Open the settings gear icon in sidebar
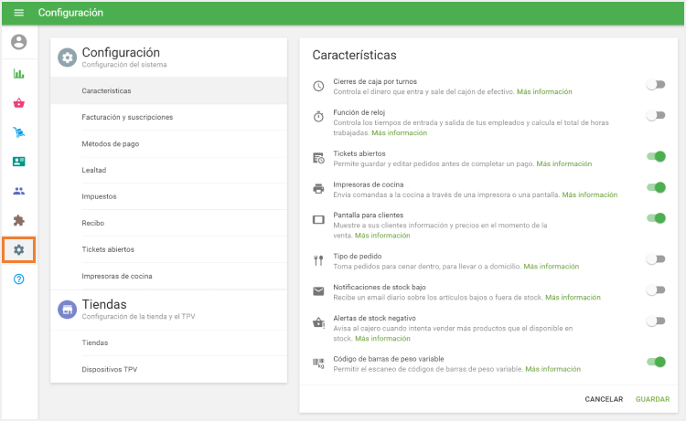Image resolution: width=686 pixels, height=421 pixels. [x=19, y=250]
